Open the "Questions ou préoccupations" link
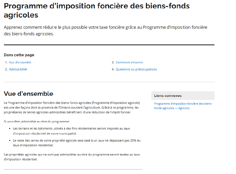The height and width of the screenshot is (174, 236). coord(136,69)
